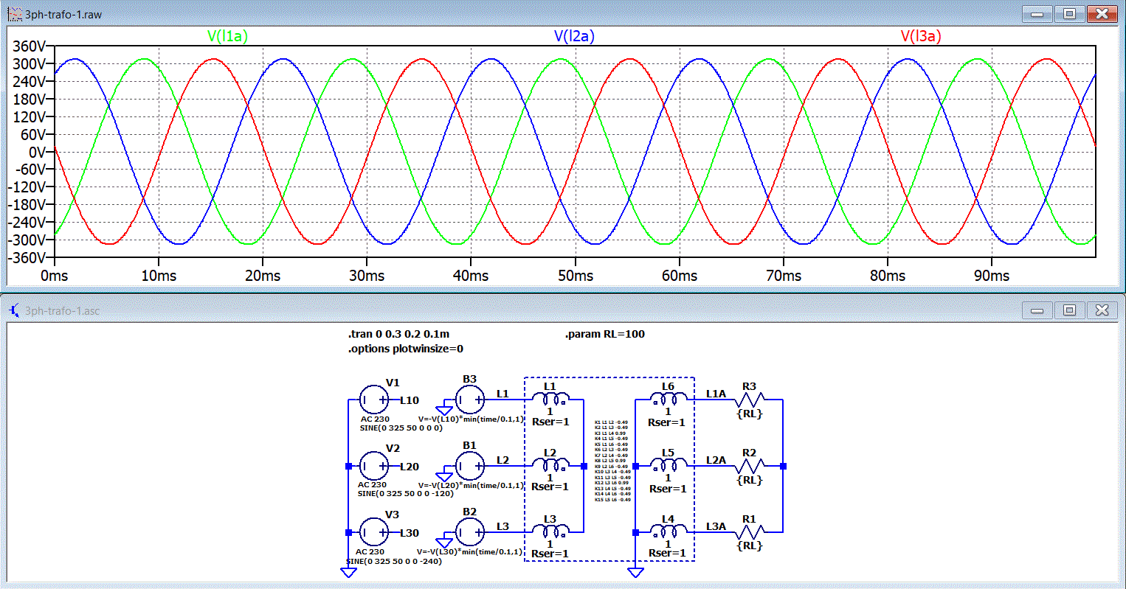Image resolution: width=1126 pixels, height=589 pixels.
Task: Close the 3ph-trafo-1.asc schematic window
Action: 1102,310
